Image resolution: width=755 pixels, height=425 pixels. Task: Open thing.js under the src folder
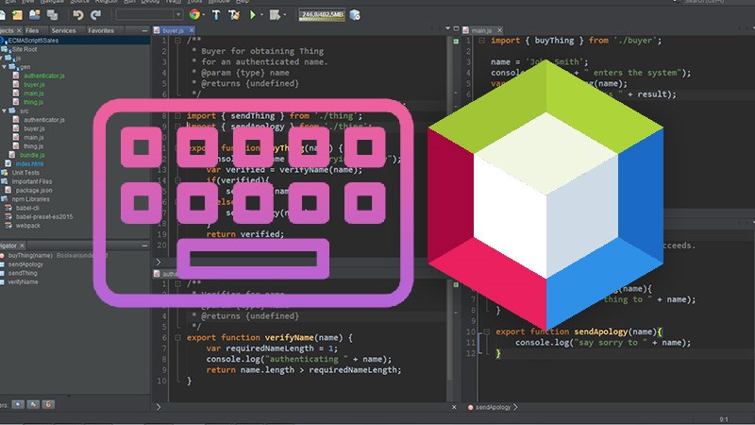click(x=33, y=146)
